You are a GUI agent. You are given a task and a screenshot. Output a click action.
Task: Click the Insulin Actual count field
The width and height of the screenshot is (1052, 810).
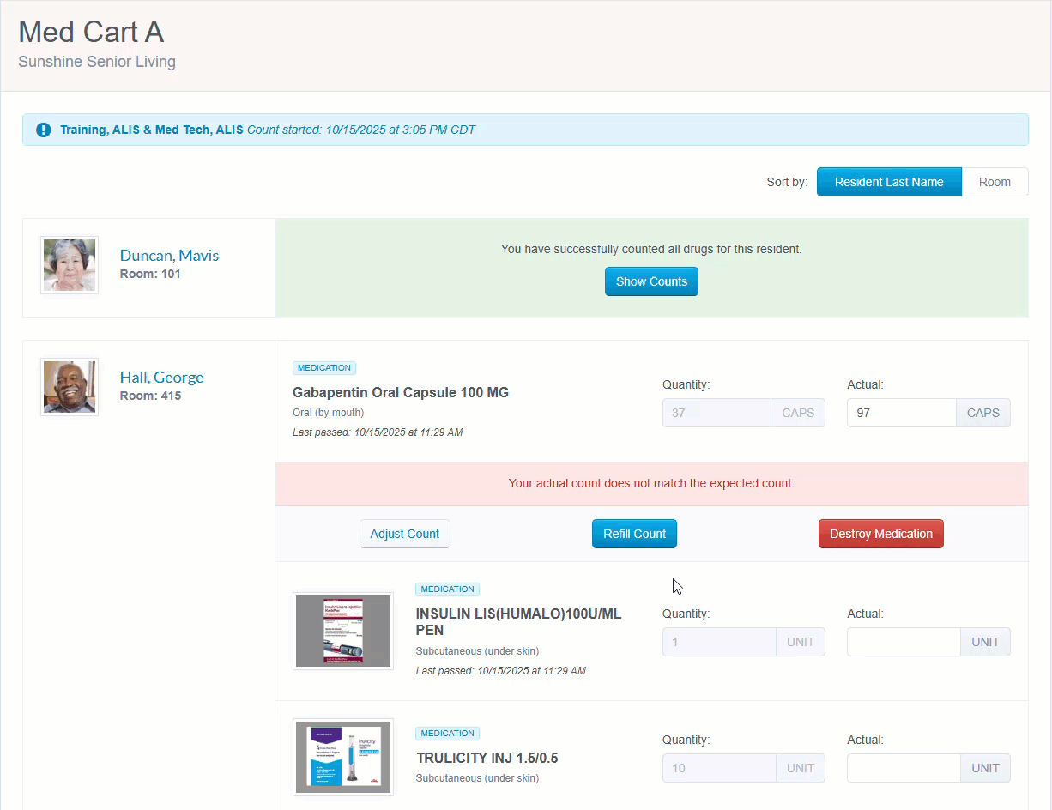tap(904, 642)
